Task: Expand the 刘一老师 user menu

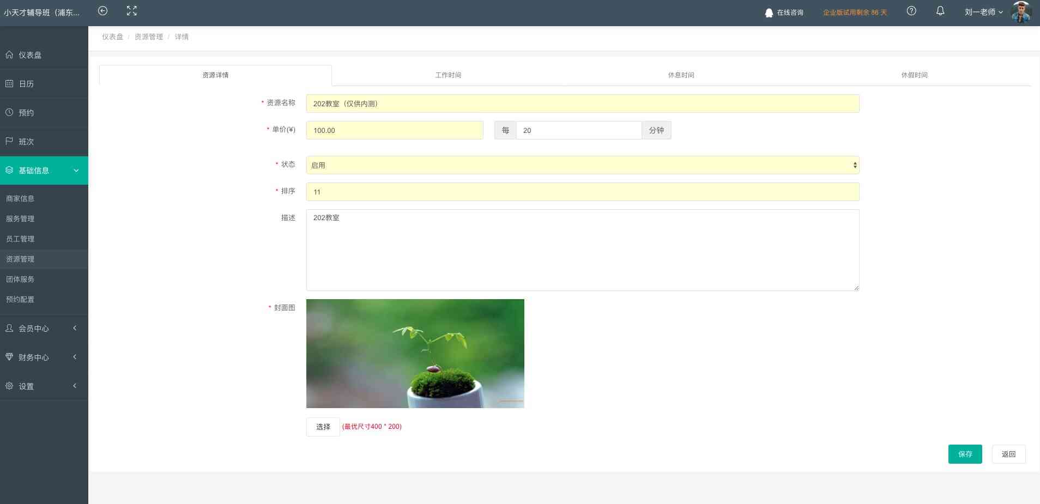Action: (x=983, y=12)
